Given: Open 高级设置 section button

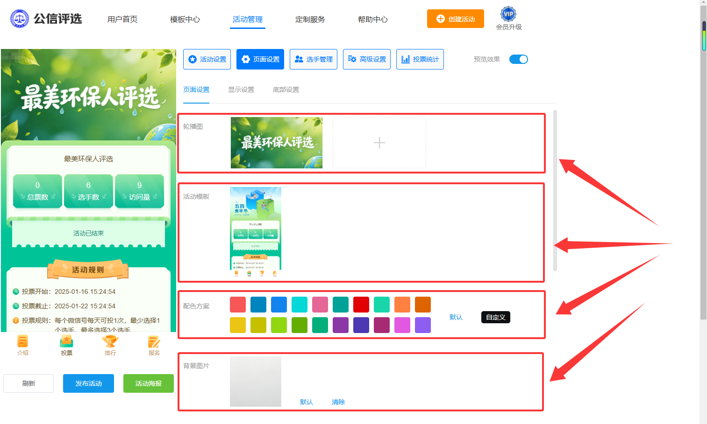Looking at the screenshot, I should click(x=367, y=59).
